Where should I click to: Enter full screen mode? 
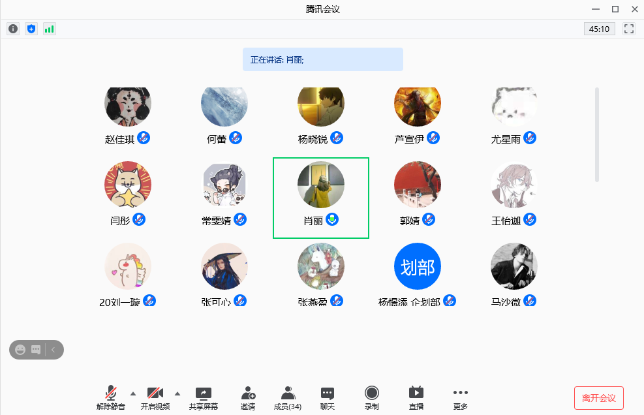(x=629, y=29)
